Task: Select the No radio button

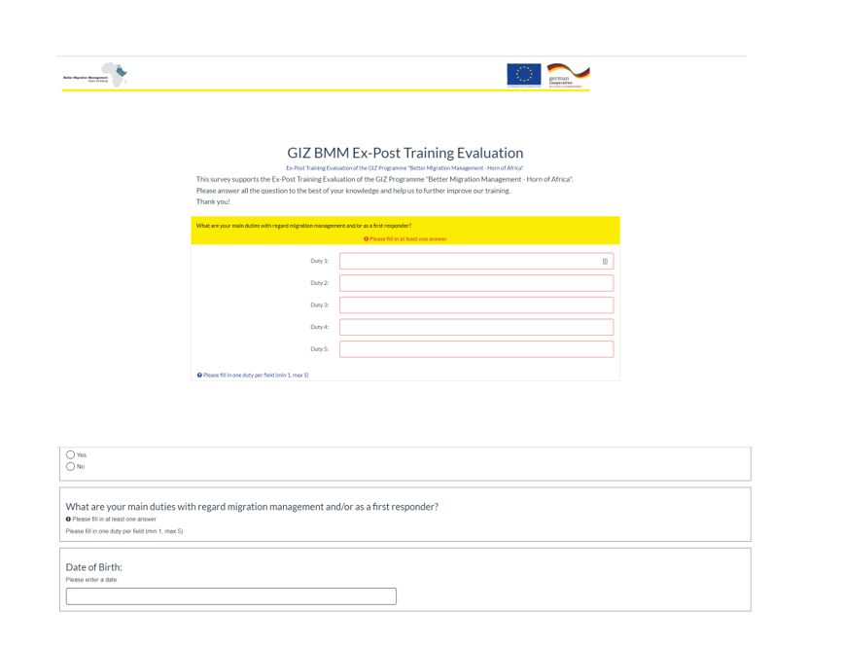Action: coord(70,466)
